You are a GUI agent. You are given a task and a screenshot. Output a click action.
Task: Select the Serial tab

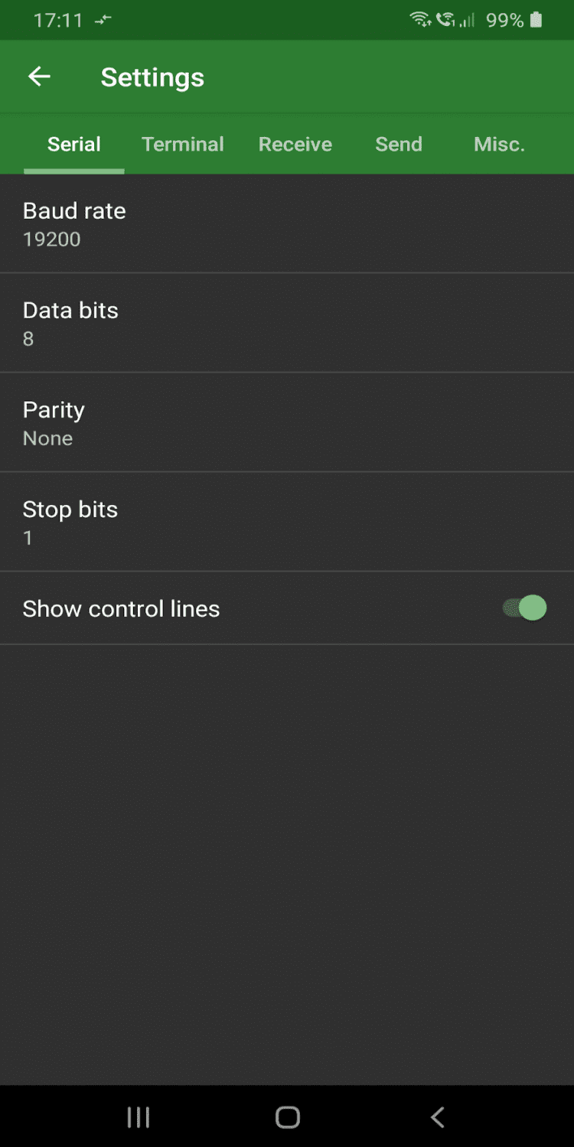[74, 145]
